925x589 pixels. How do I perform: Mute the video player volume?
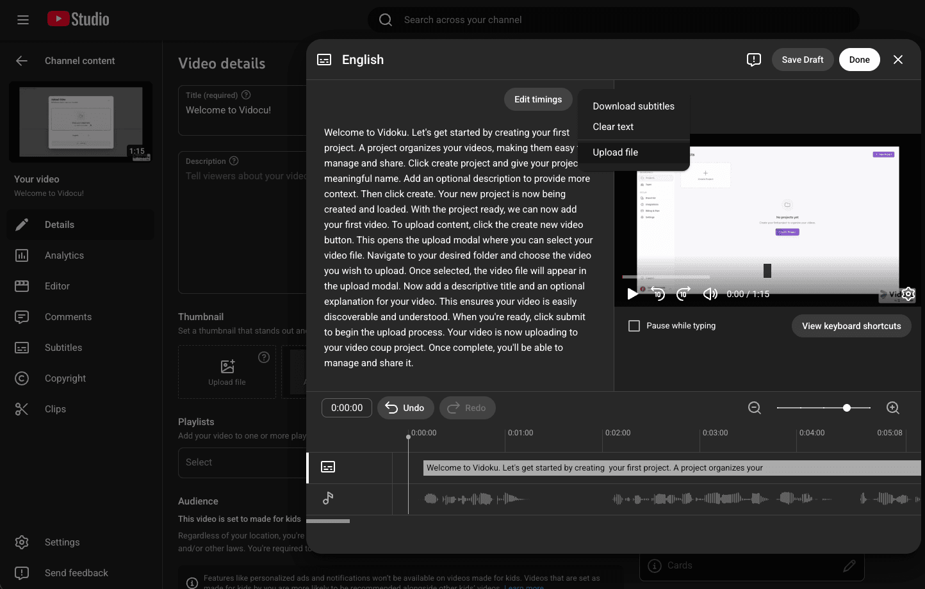pos(710,294)
